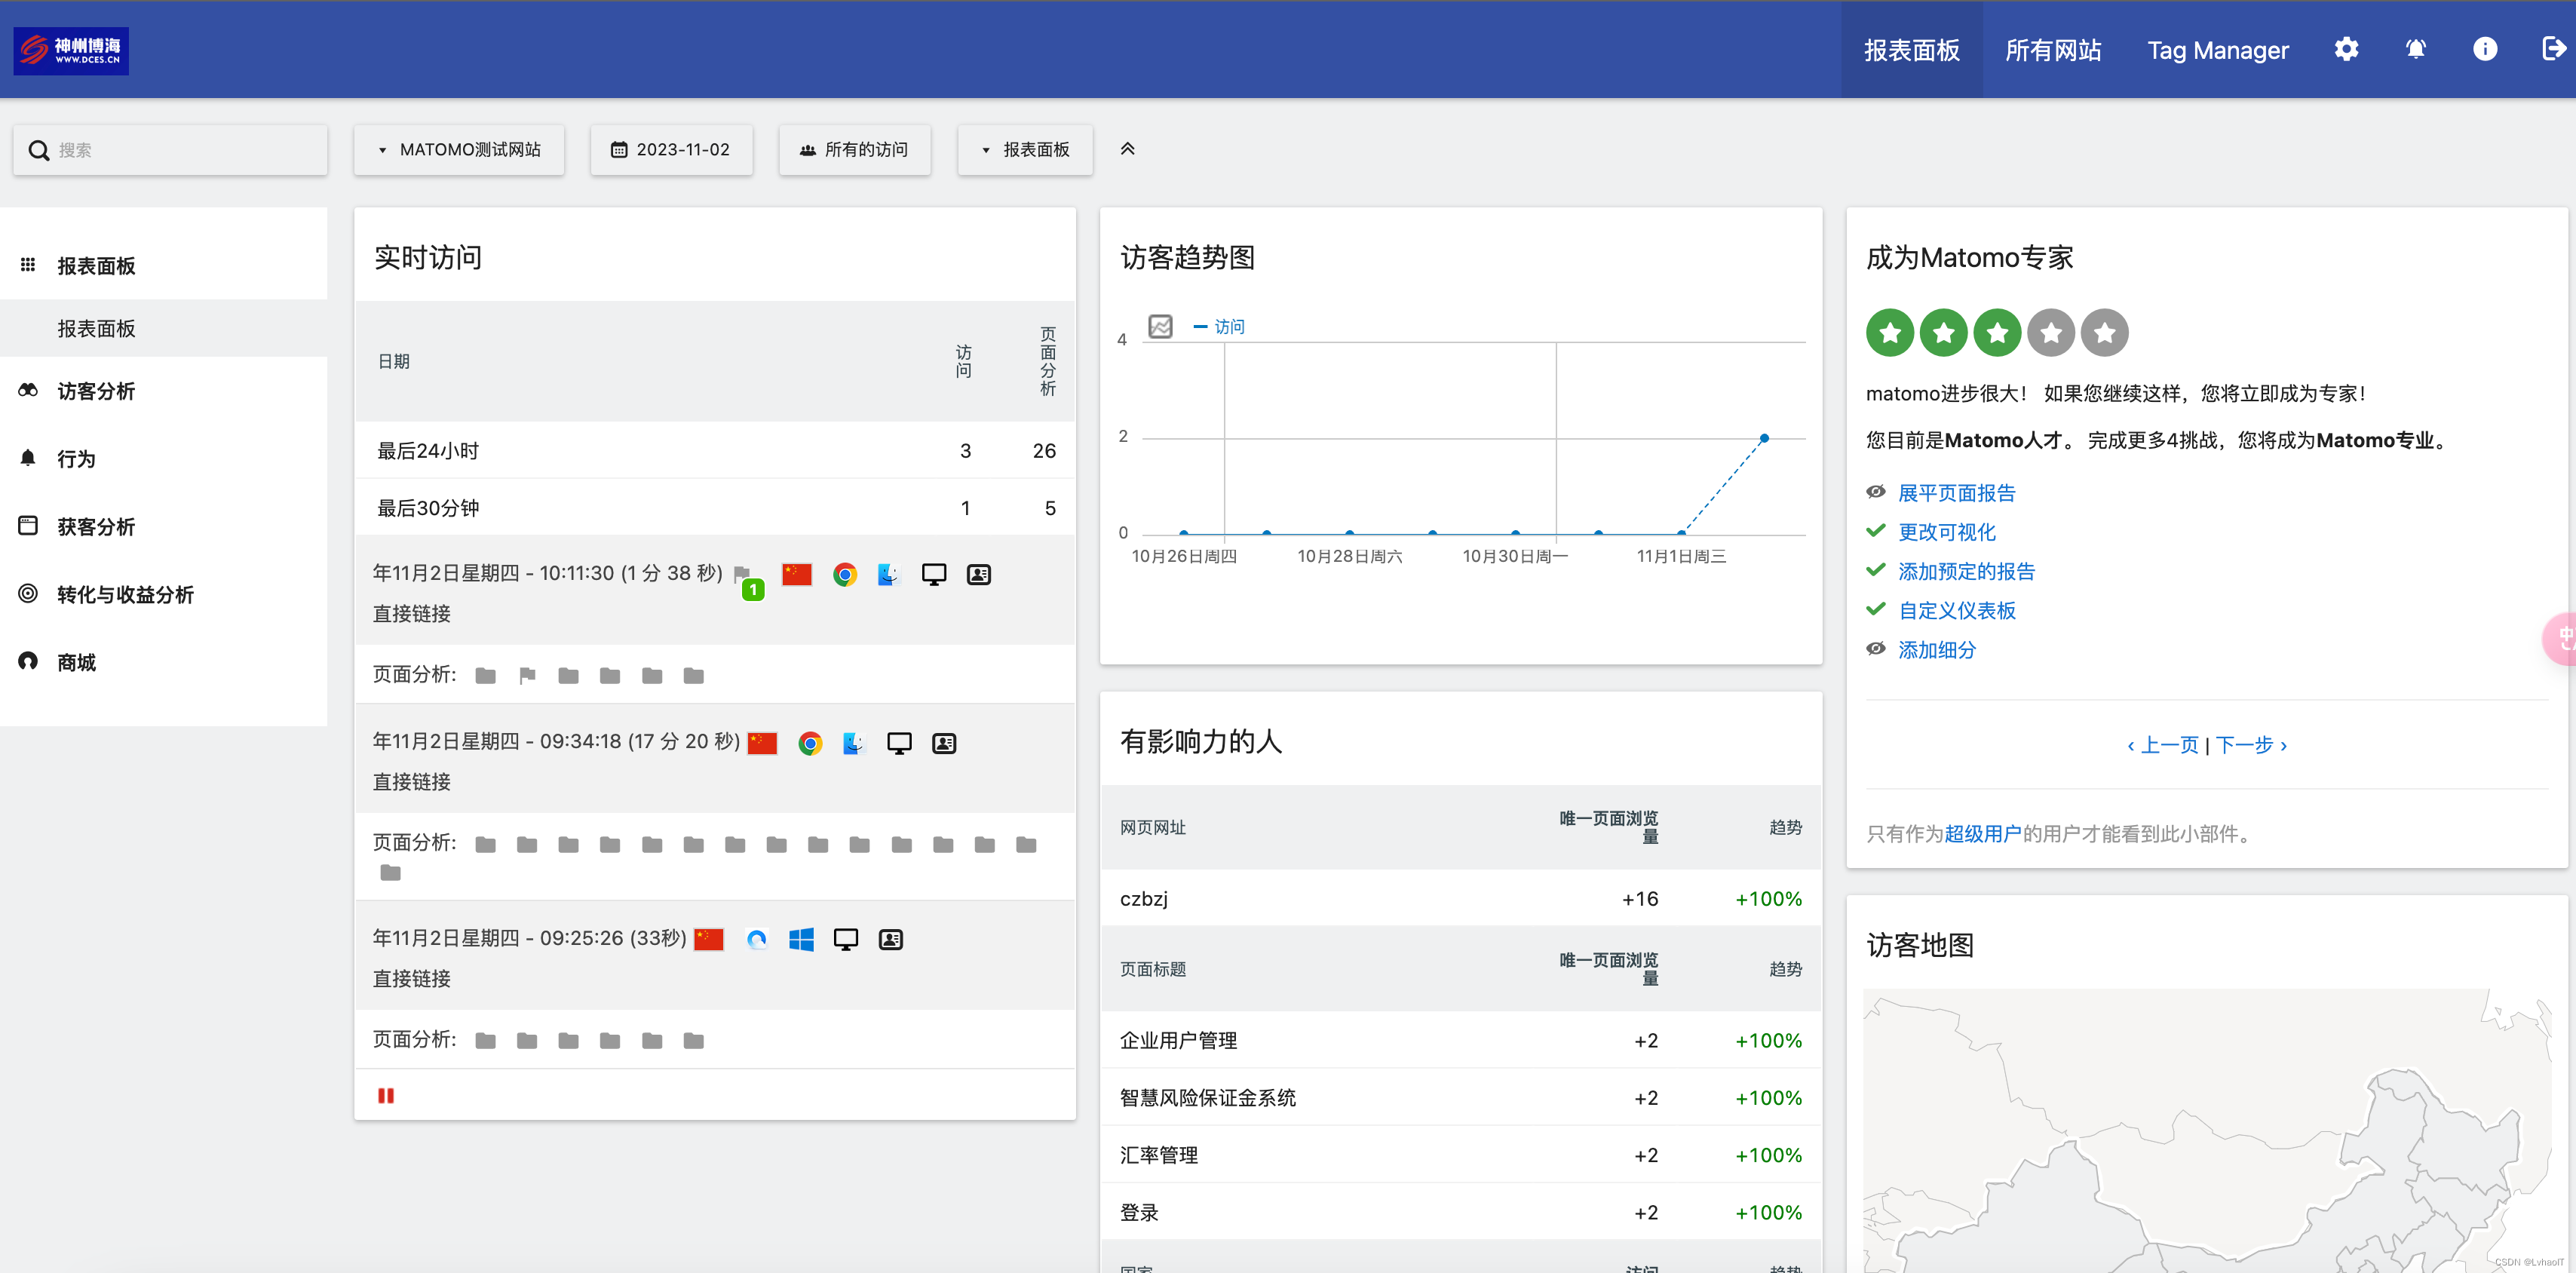
Task: Click the 企业用户管理 page title row
Action: point(1460,1040)
